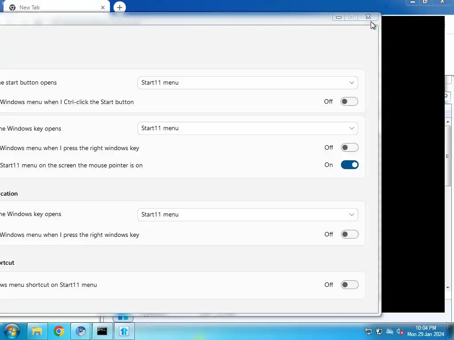Image resolution: width=454 pixels, height=340 pixels.
Task: Close the New Tab browser tab
Action: (103, 8)
